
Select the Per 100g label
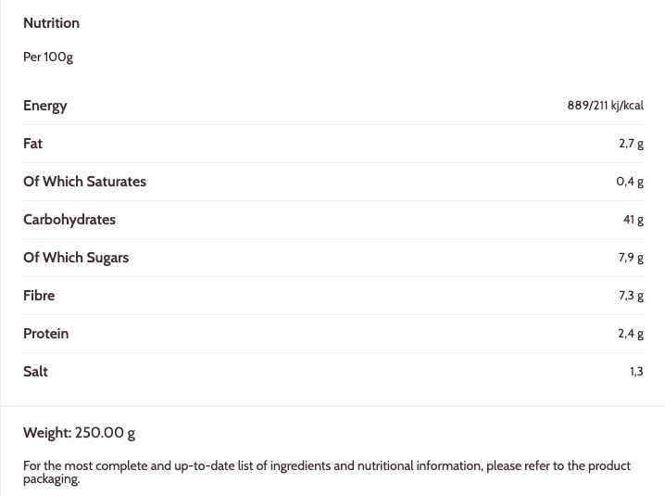point(48,57)
